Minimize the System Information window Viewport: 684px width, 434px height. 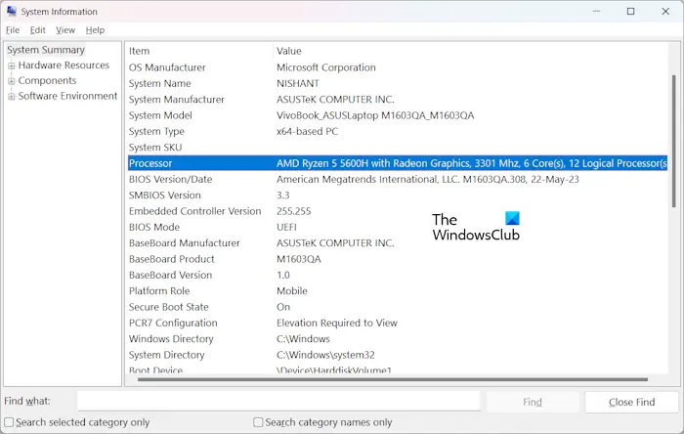coord(596,12)
